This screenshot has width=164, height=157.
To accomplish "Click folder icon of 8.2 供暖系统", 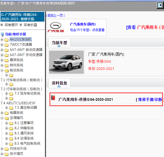I will 11,128.
